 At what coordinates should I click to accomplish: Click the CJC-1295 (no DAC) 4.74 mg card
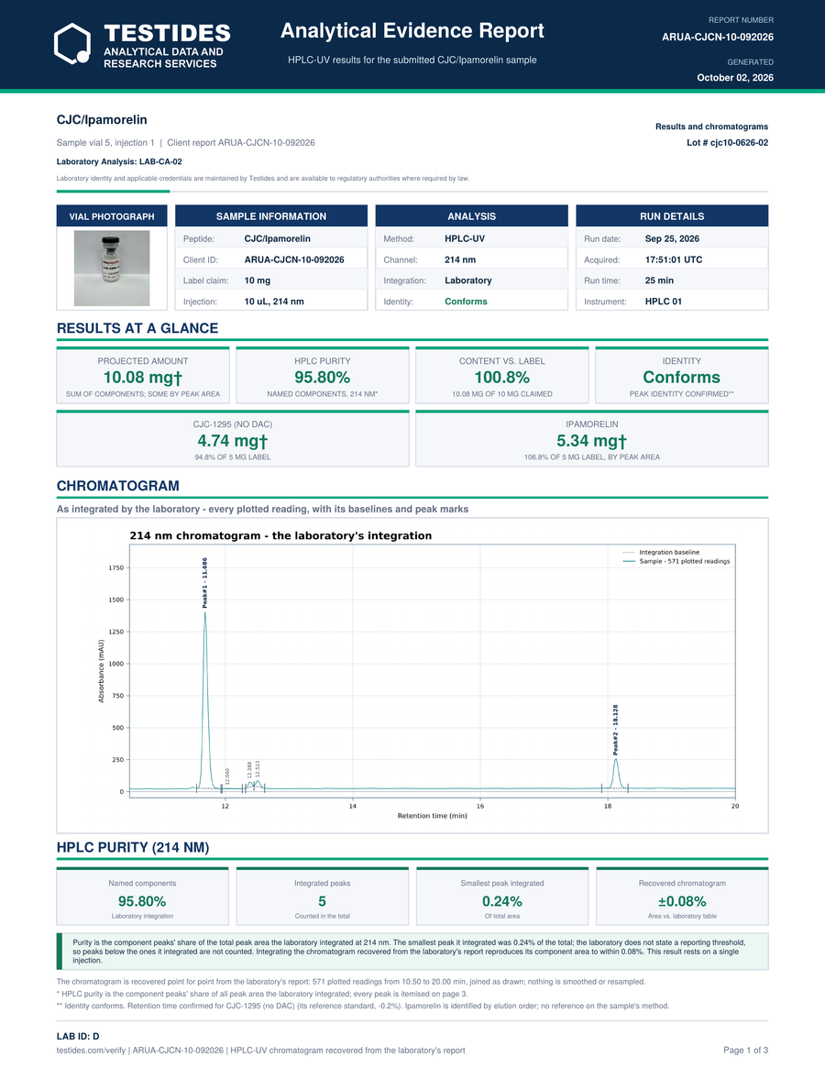[233, 438]
